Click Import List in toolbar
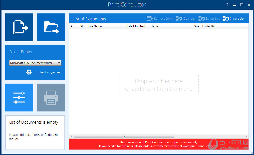 click(234, 19)
